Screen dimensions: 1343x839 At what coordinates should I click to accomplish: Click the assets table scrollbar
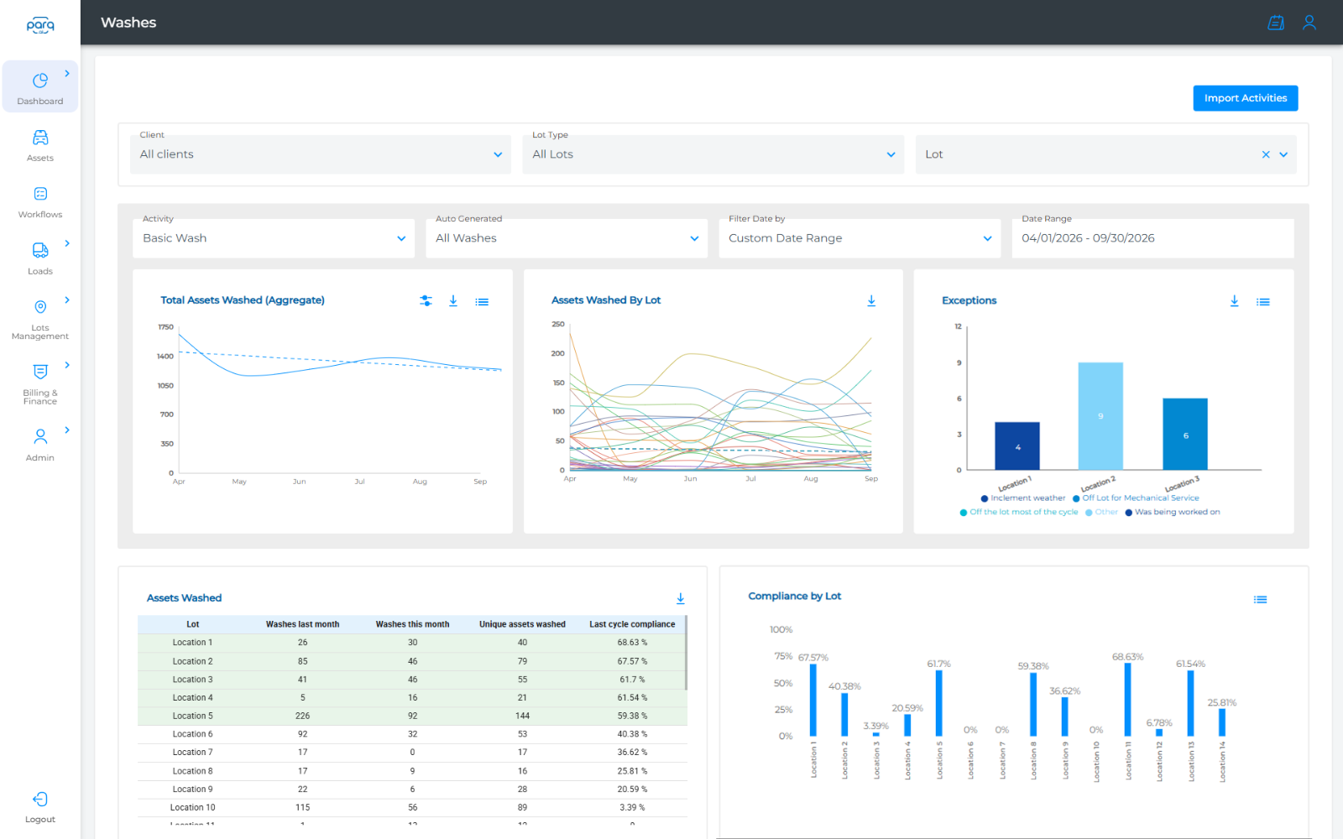pyautogui.click(x=687, y=653)
